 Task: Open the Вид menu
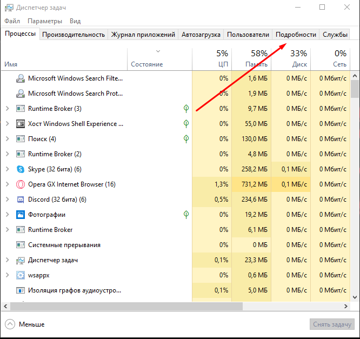[75, 21]
